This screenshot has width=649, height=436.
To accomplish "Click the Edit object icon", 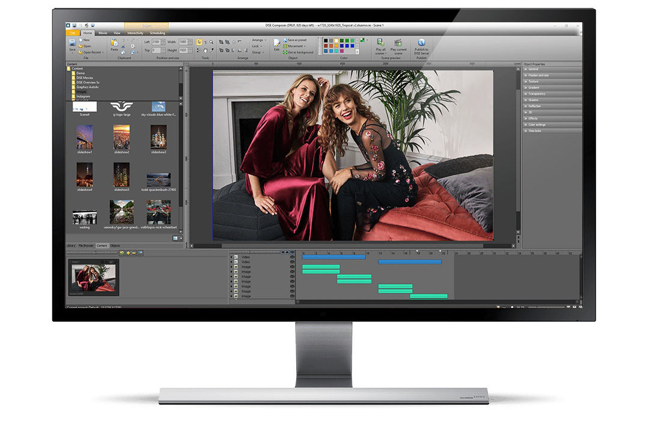I will point(276,44).
